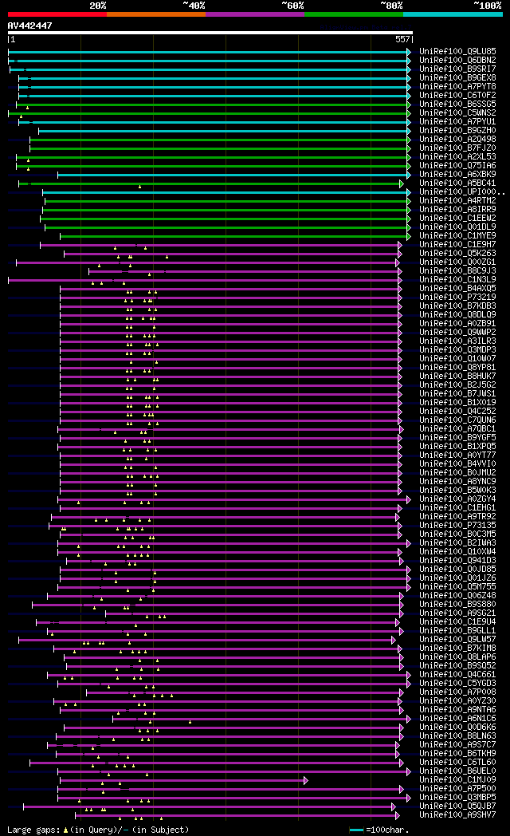Select hit label UniRef100_B4AXQ5

point(457,289)
